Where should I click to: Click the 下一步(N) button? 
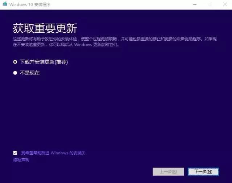(x=203, y=172)
